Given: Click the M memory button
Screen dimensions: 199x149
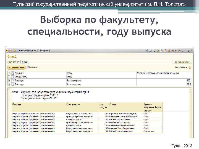Looking at the screenshot, I should coord(173,51).
